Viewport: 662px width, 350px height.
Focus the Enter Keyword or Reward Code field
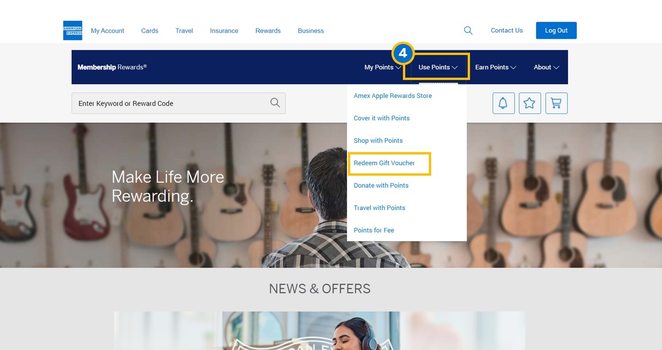point(171,104)
